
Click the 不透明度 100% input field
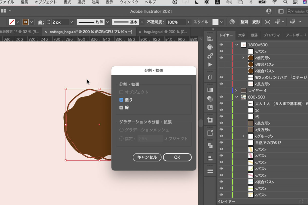[x=176, y=22]
